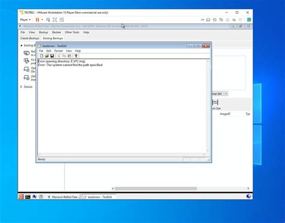Click the sound card device icon in VMware
The image size is (285, 223).
234,20
